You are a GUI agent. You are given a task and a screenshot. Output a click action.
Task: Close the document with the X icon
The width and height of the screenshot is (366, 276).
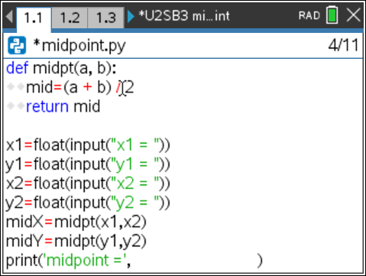click(354, 15)
